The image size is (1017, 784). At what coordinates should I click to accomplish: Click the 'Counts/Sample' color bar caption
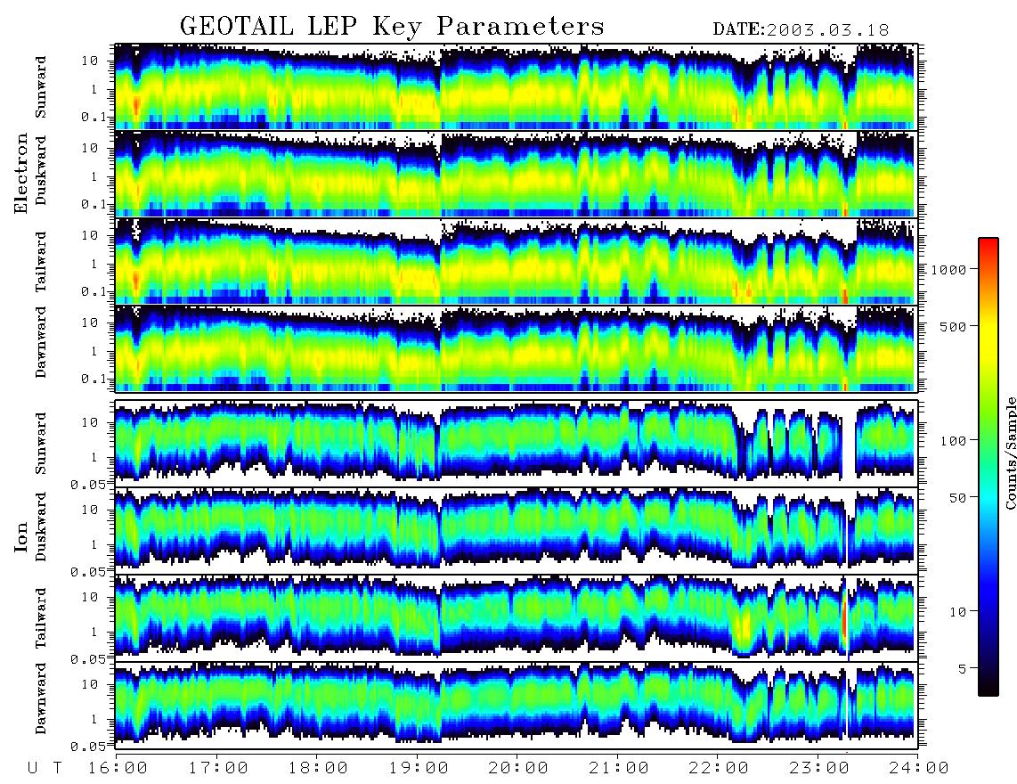click(x=1011, y=453)
